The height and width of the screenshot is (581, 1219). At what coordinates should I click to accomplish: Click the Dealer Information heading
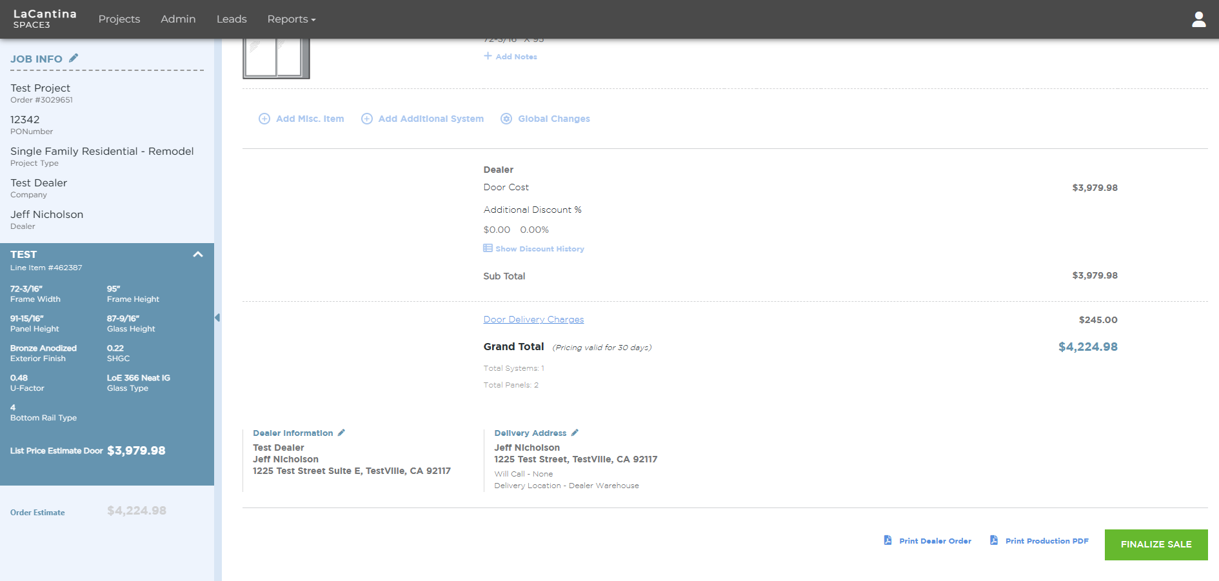[x=293, y=433]
